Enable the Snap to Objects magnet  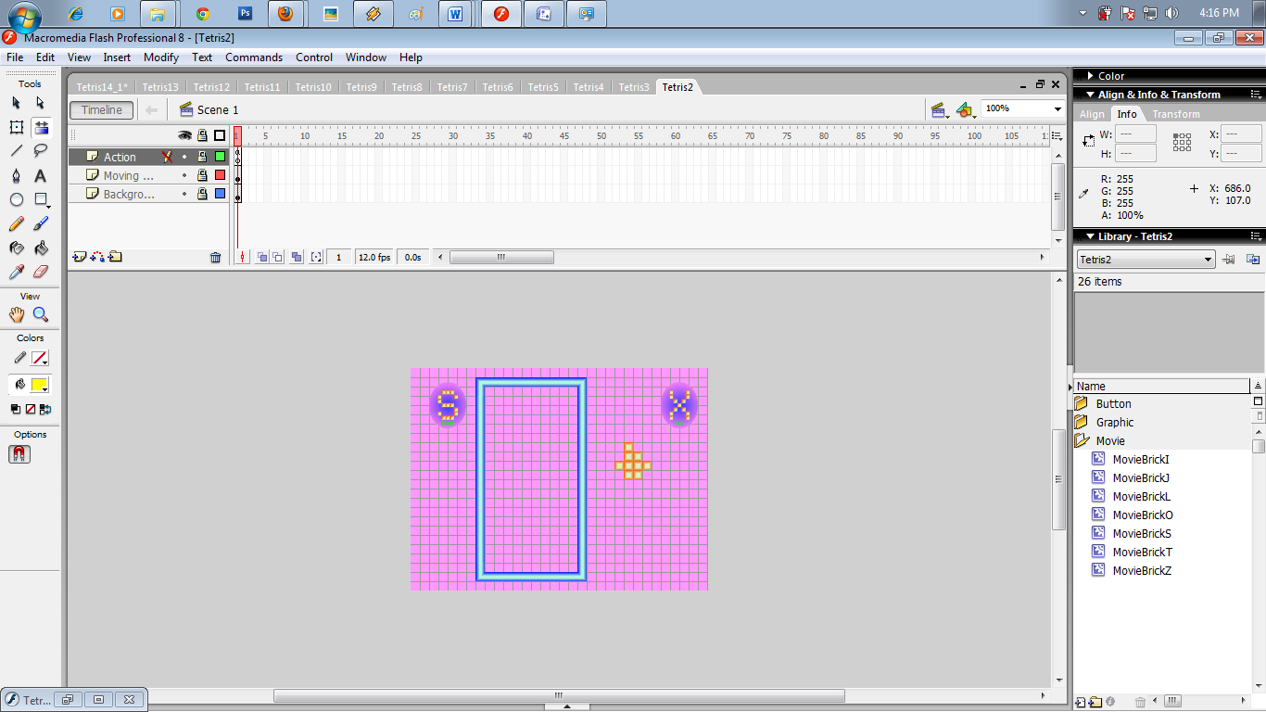[x=19, y=454]
